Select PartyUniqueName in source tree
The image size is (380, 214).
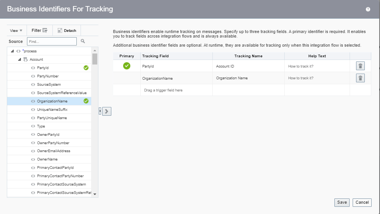click(52, 118)
